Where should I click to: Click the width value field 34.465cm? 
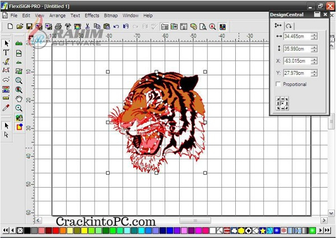click(297, 36)
